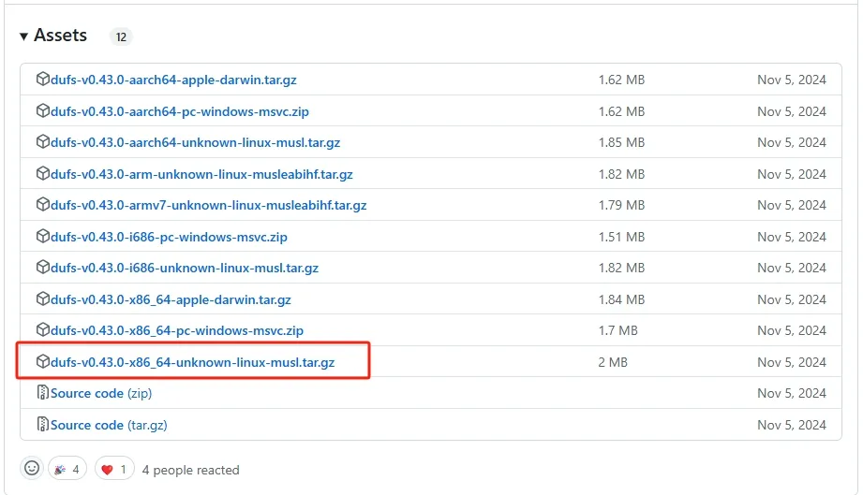Click file-zip icon beside Source code (tar.gz)
The height and width of the screenshot is (495, 863).
click(x=42, y=425)
